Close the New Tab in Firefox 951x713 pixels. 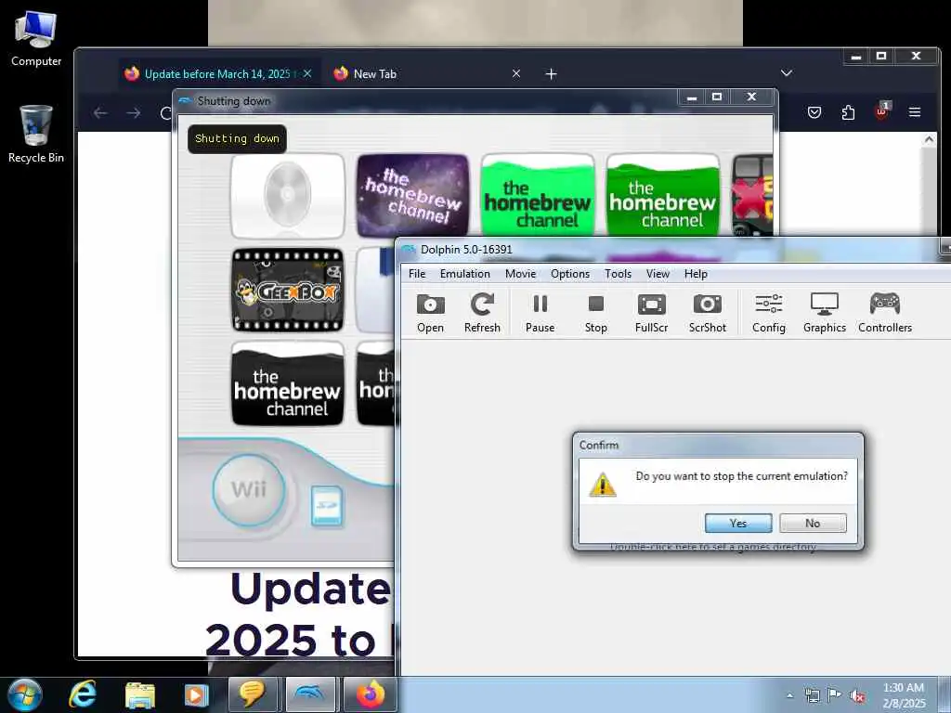click(516, 73)
